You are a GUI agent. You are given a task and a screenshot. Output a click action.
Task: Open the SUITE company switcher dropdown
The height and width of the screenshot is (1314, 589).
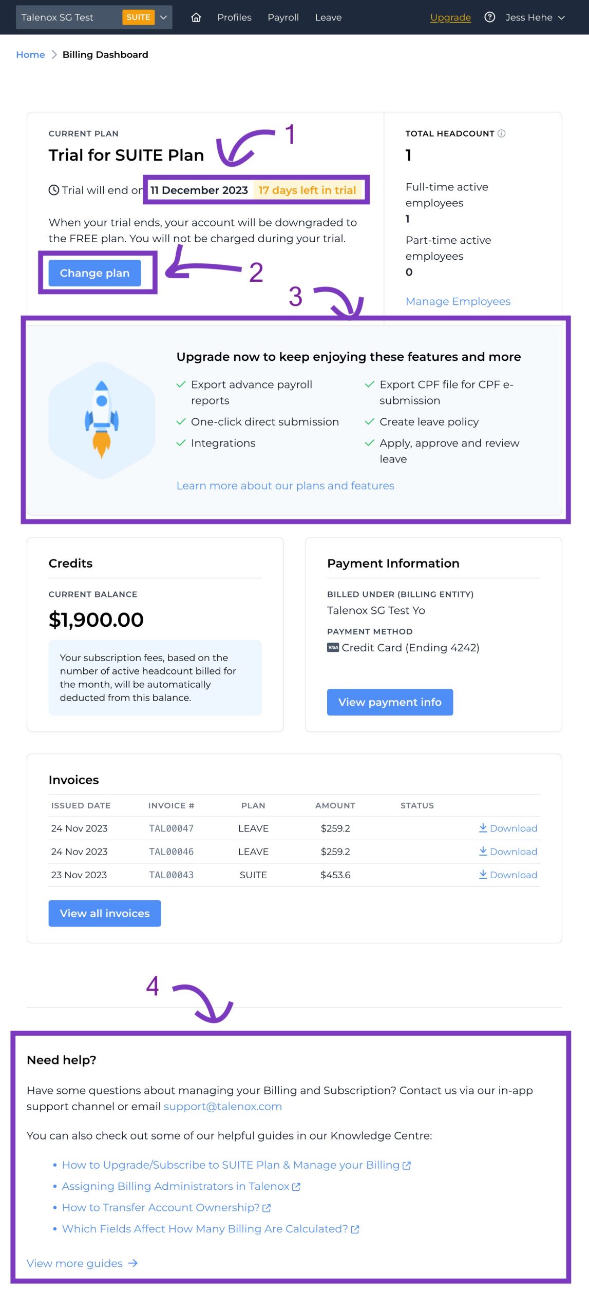click(x=163, y=17)
